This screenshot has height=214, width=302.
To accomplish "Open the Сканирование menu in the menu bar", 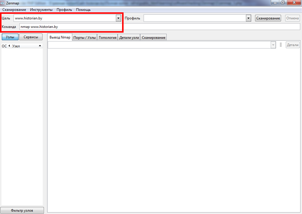I will (x=14, y=10).
